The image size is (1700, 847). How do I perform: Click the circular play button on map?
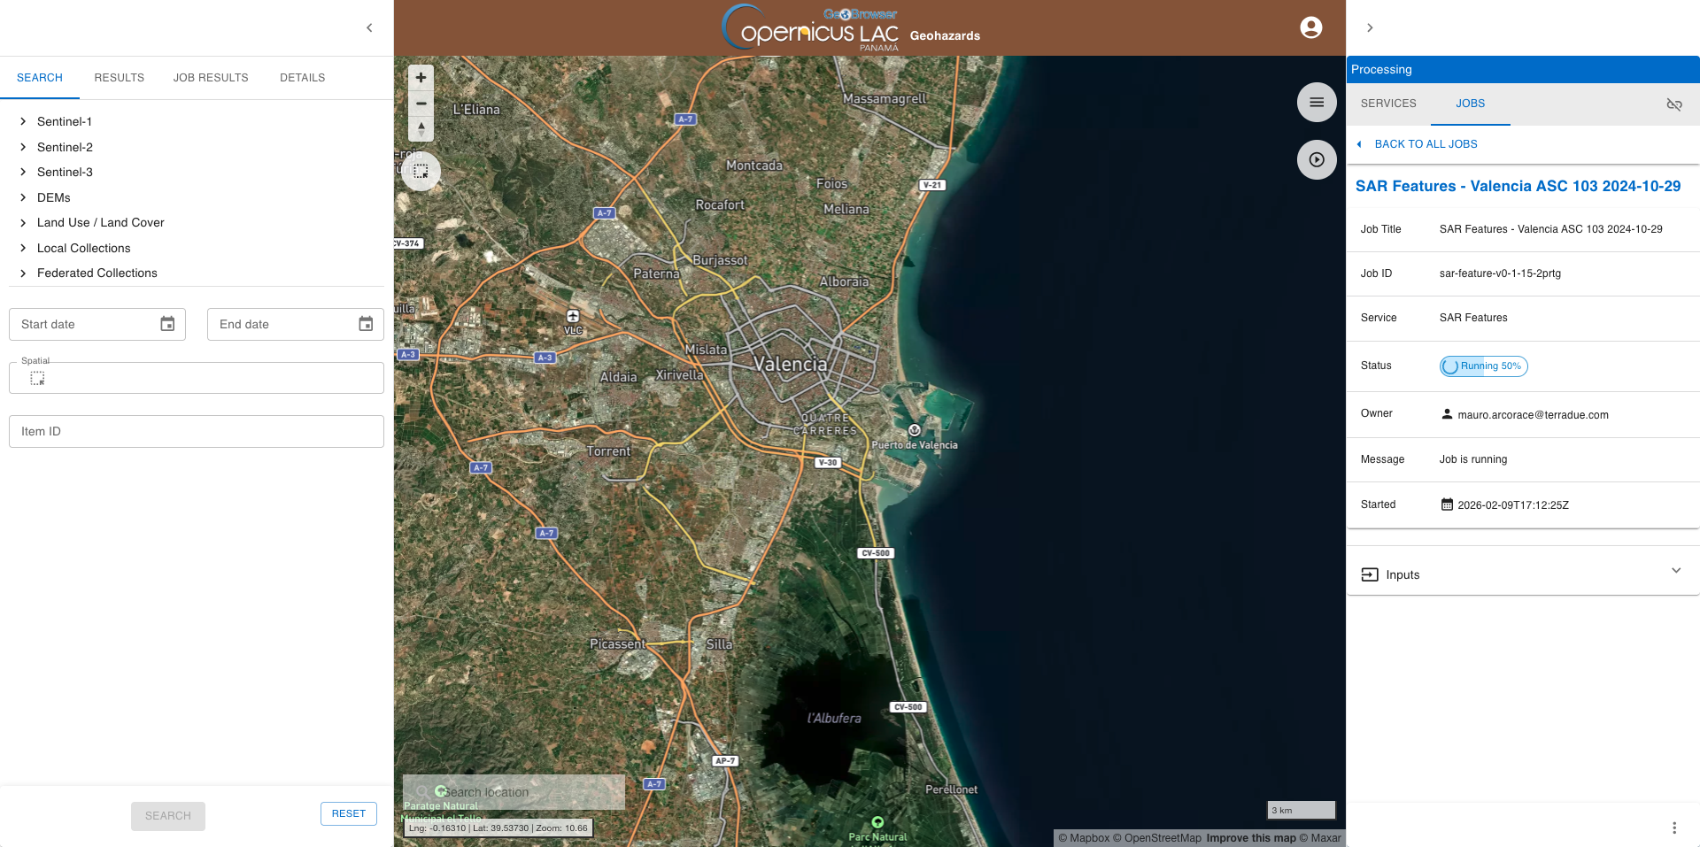pyautogui.click(x=1317, y=160)
